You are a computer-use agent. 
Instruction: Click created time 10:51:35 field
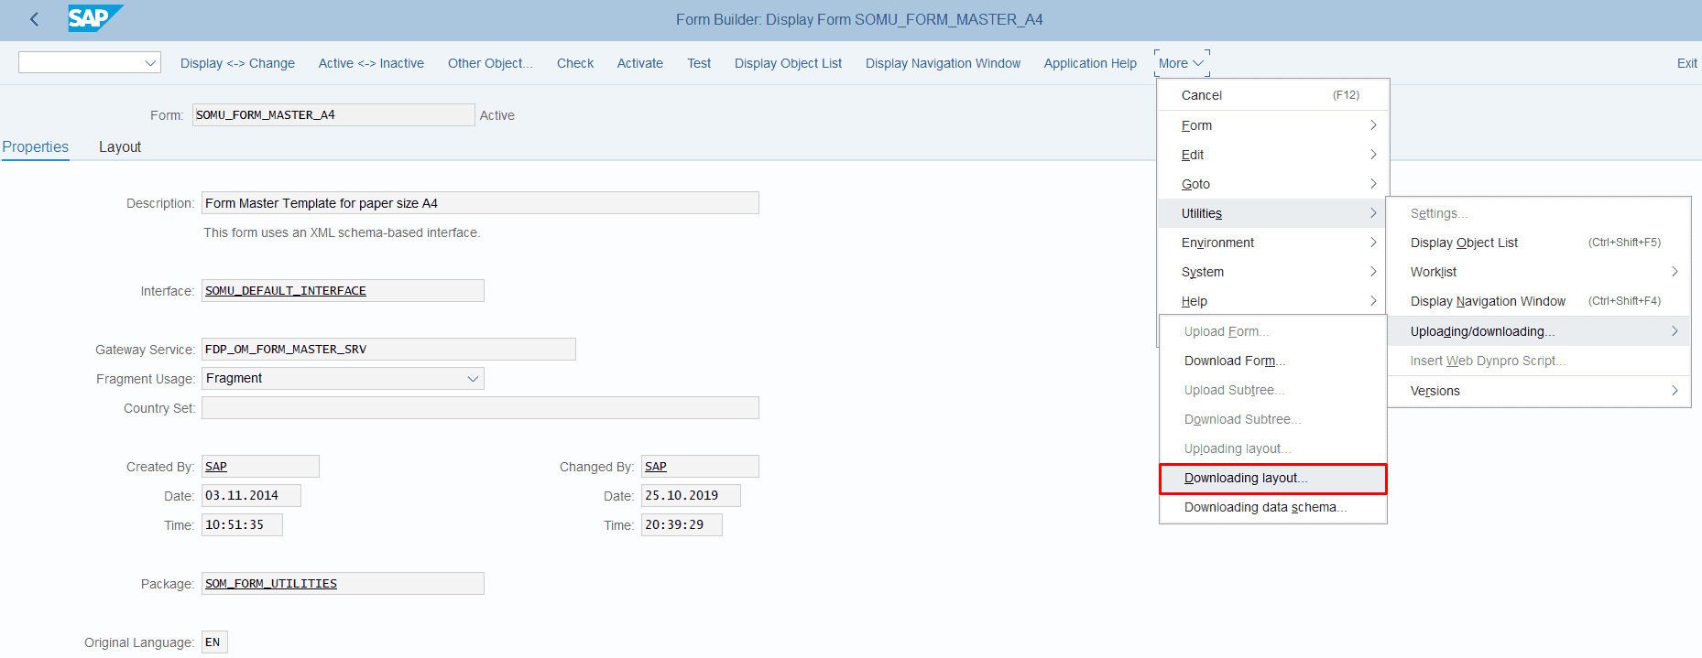click(242, 525)
